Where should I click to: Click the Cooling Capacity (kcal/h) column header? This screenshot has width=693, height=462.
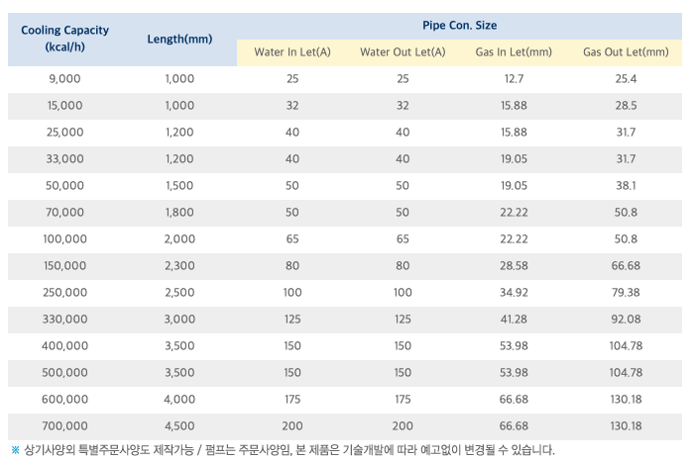(65, 39)
